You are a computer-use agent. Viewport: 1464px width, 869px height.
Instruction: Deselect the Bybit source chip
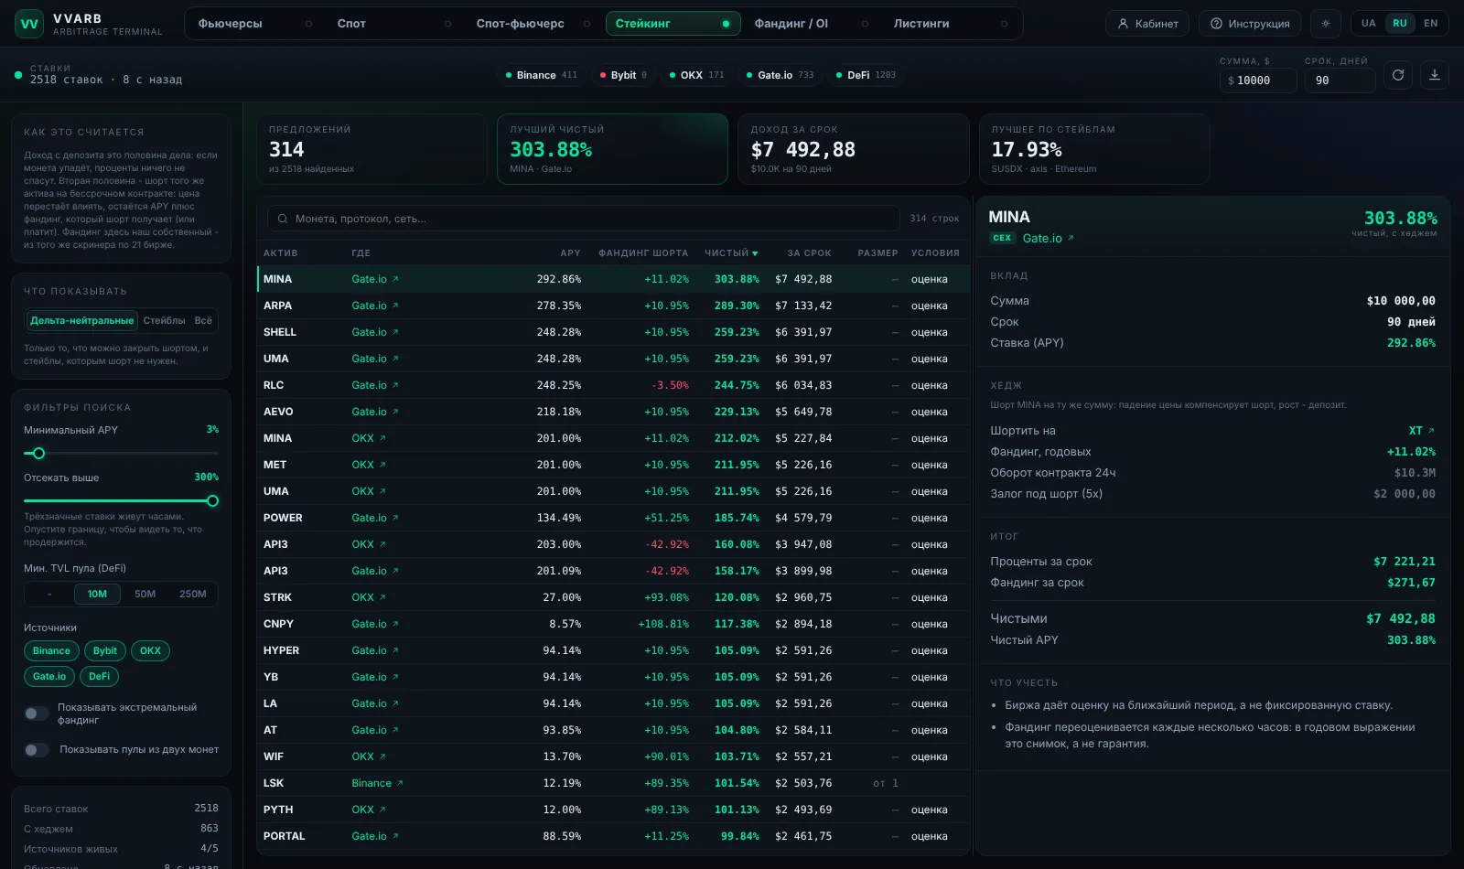pyautogui.click(x=105, y=651)
